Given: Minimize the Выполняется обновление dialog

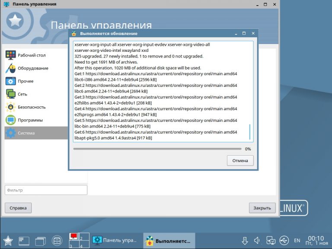Looking at the screenshot, I should (x=236, y=33).
